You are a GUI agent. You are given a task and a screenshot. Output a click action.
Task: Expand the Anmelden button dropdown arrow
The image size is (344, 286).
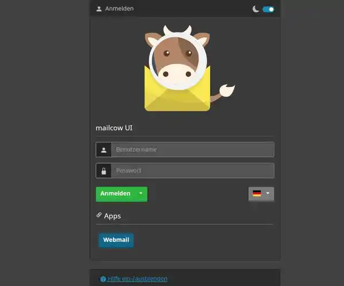[141, 193]
